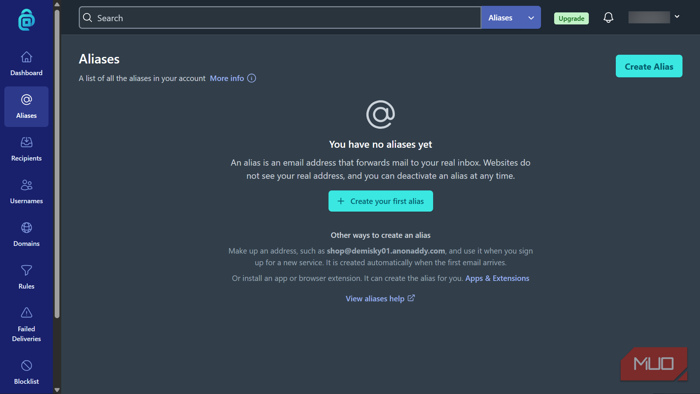The image size is (700, 394).
Task: Go to Usernames people icon
Action: coord(27,185)
